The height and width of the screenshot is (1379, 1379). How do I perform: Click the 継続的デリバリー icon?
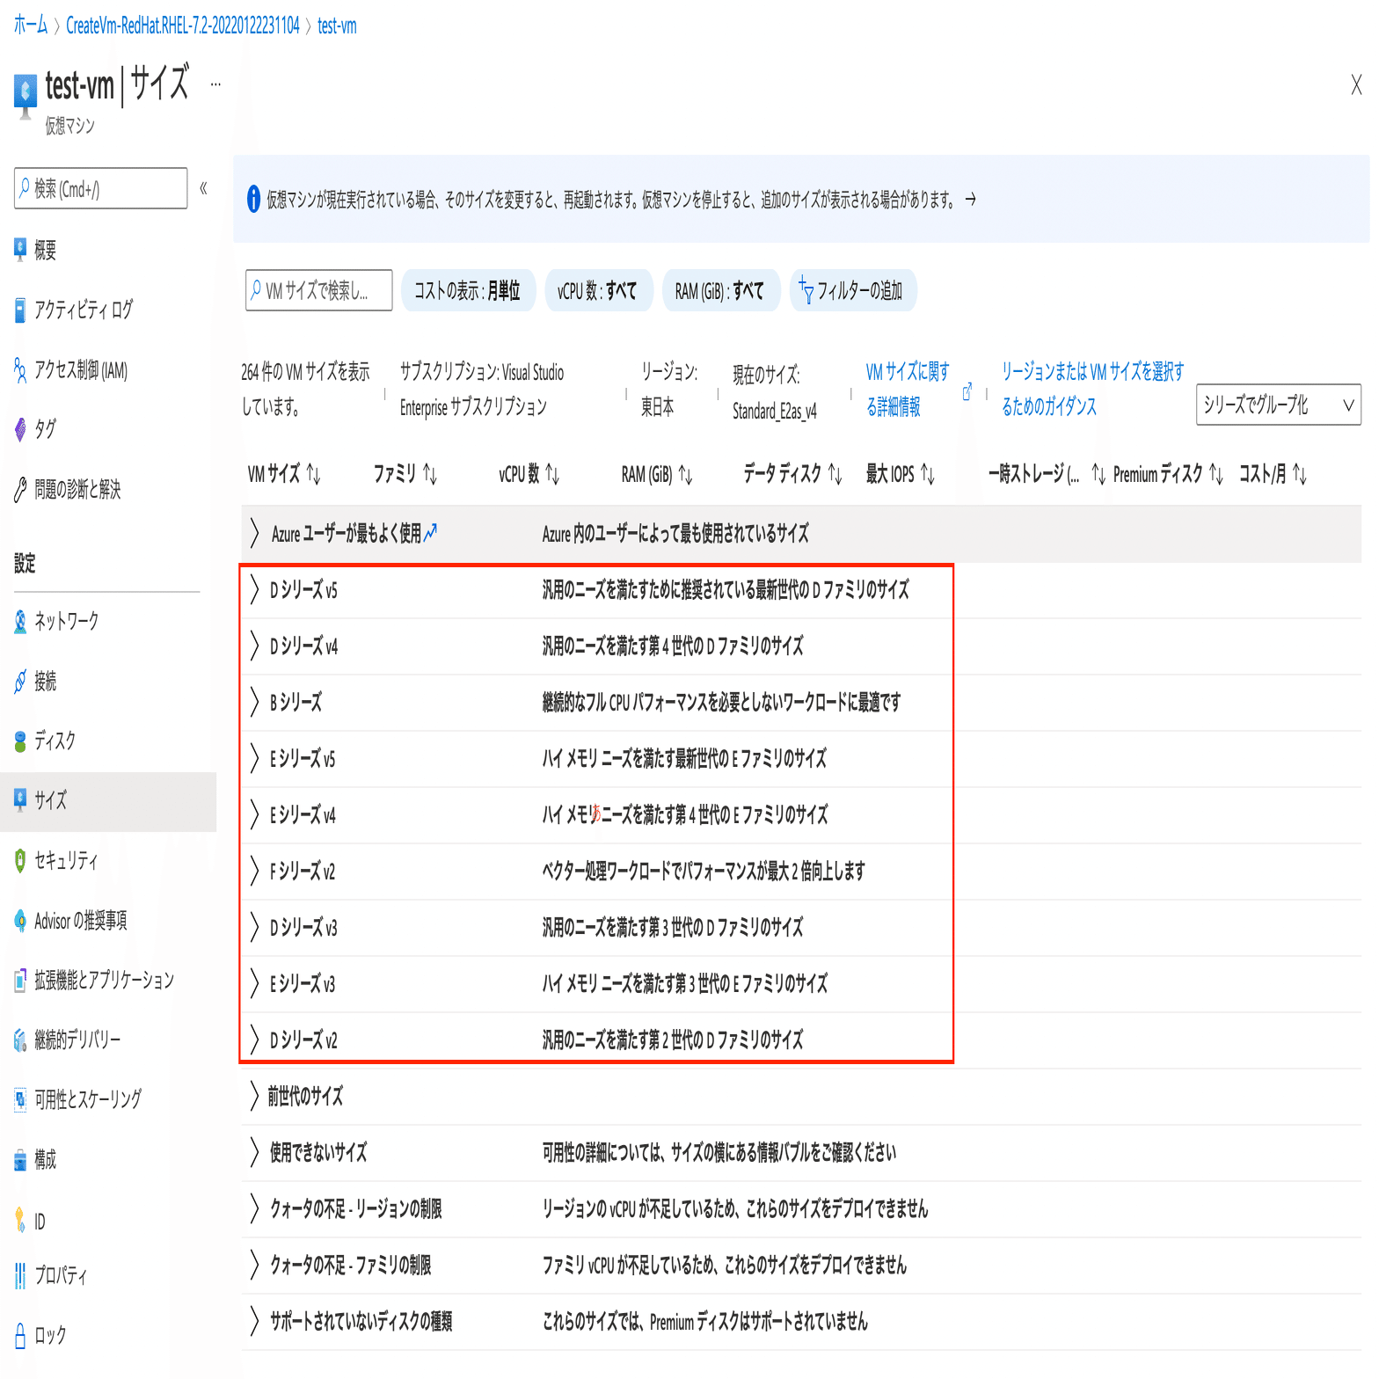click(x=20, y=1040)
